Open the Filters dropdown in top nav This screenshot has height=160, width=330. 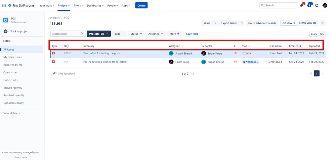pyautogui.click(x=78, y=6)
